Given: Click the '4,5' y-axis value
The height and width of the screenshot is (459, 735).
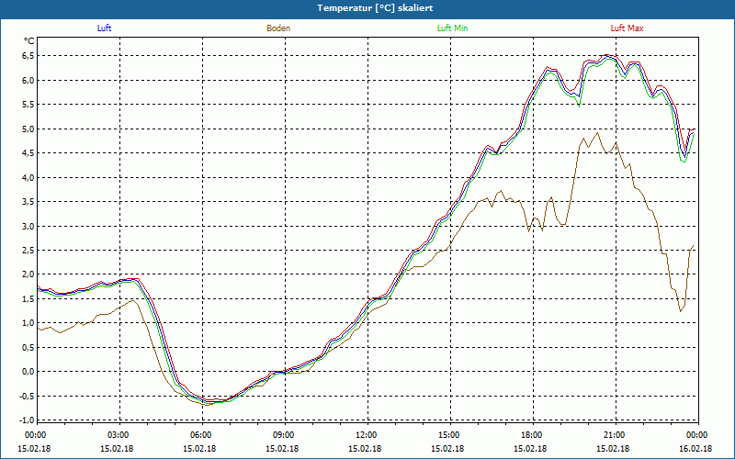Looking at the screenshot, I should pyautogui.click(x=28, y=153).
